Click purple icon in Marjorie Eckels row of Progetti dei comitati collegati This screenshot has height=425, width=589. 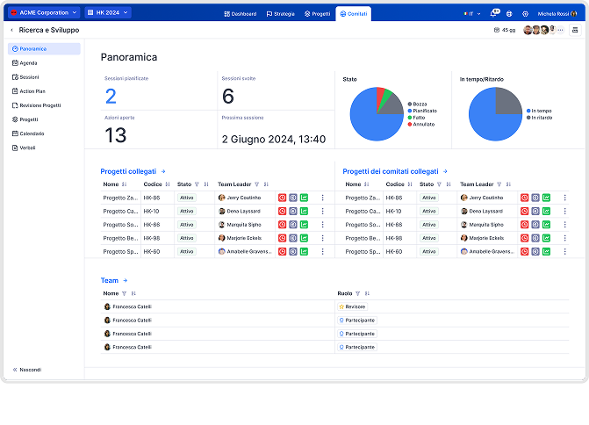pos(535,238)
